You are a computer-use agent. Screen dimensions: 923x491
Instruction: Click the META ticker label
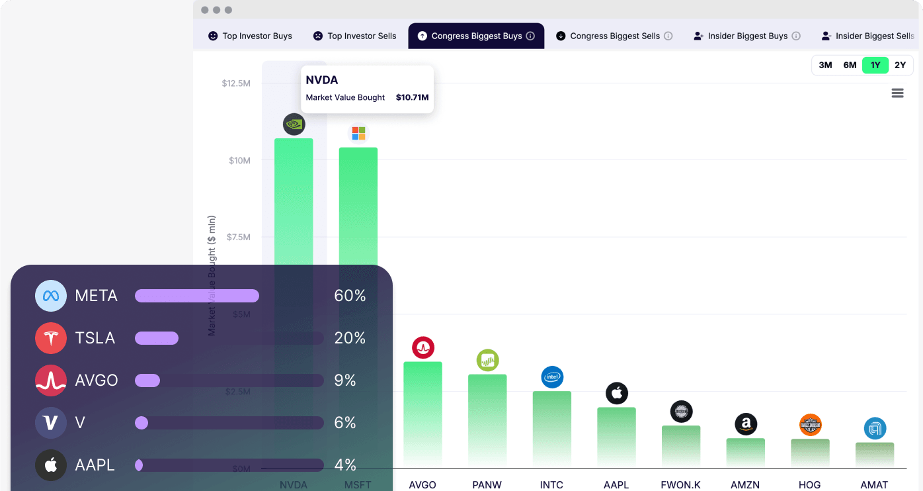coord(97,296)
